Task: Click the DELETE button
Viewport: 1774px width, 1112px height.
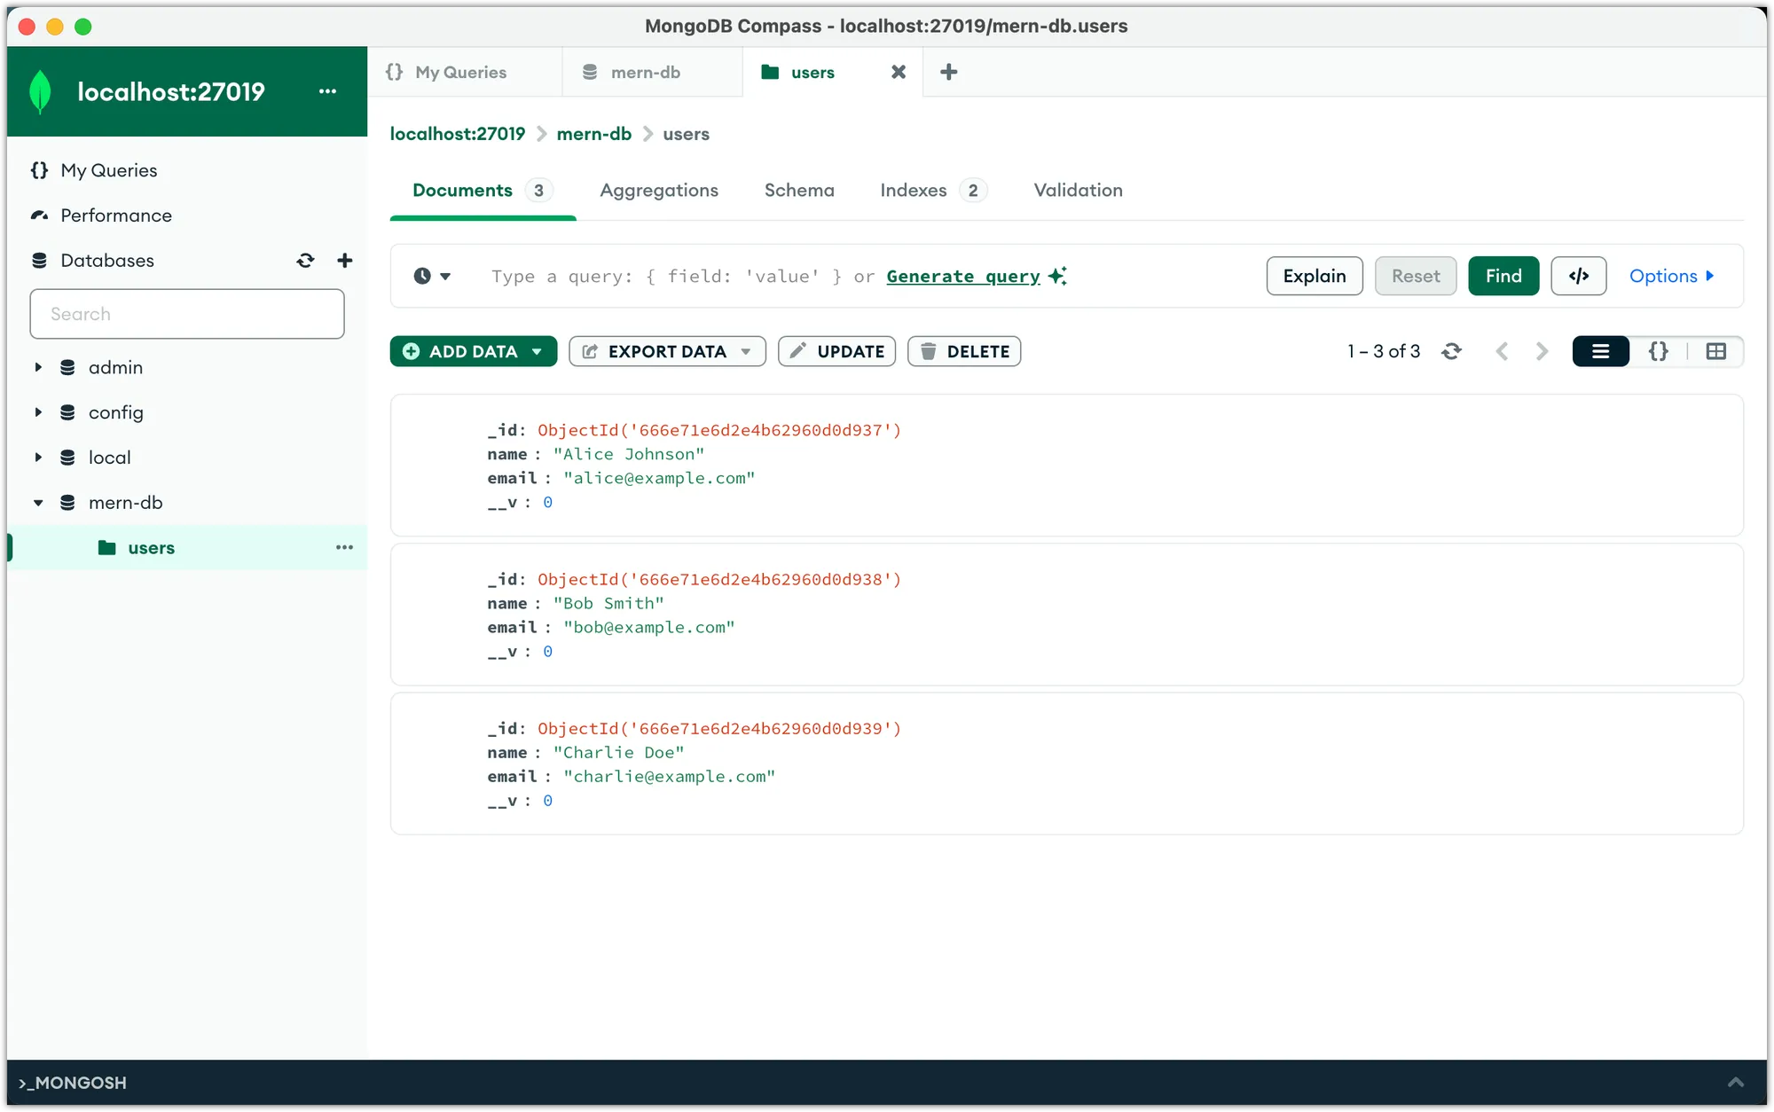Action: tap(964, 351)
